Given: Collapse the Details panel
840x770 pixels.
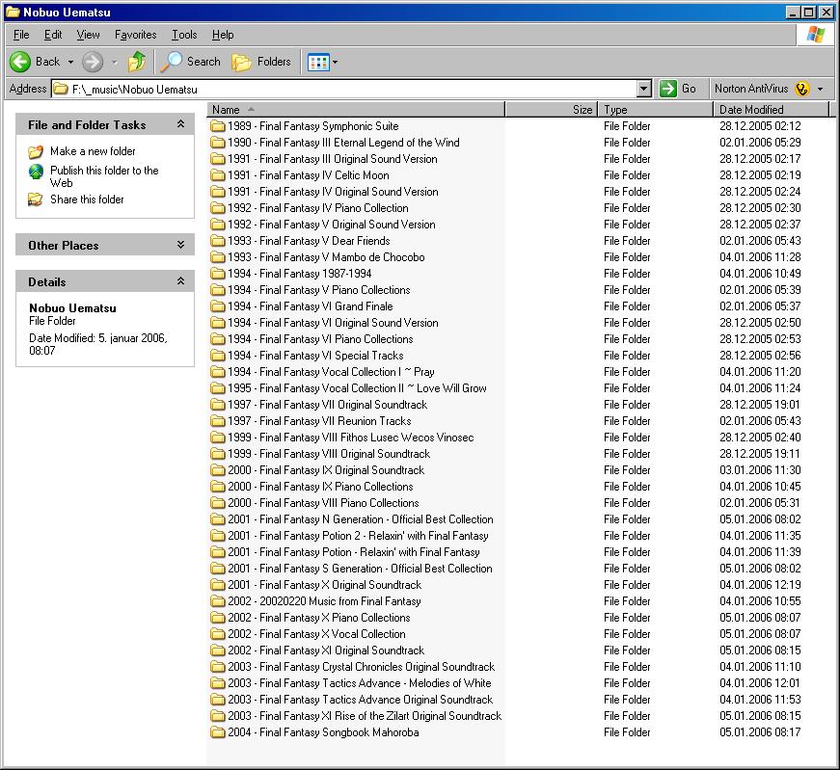Looking at the screenshot, I should [x=181, y=281].
